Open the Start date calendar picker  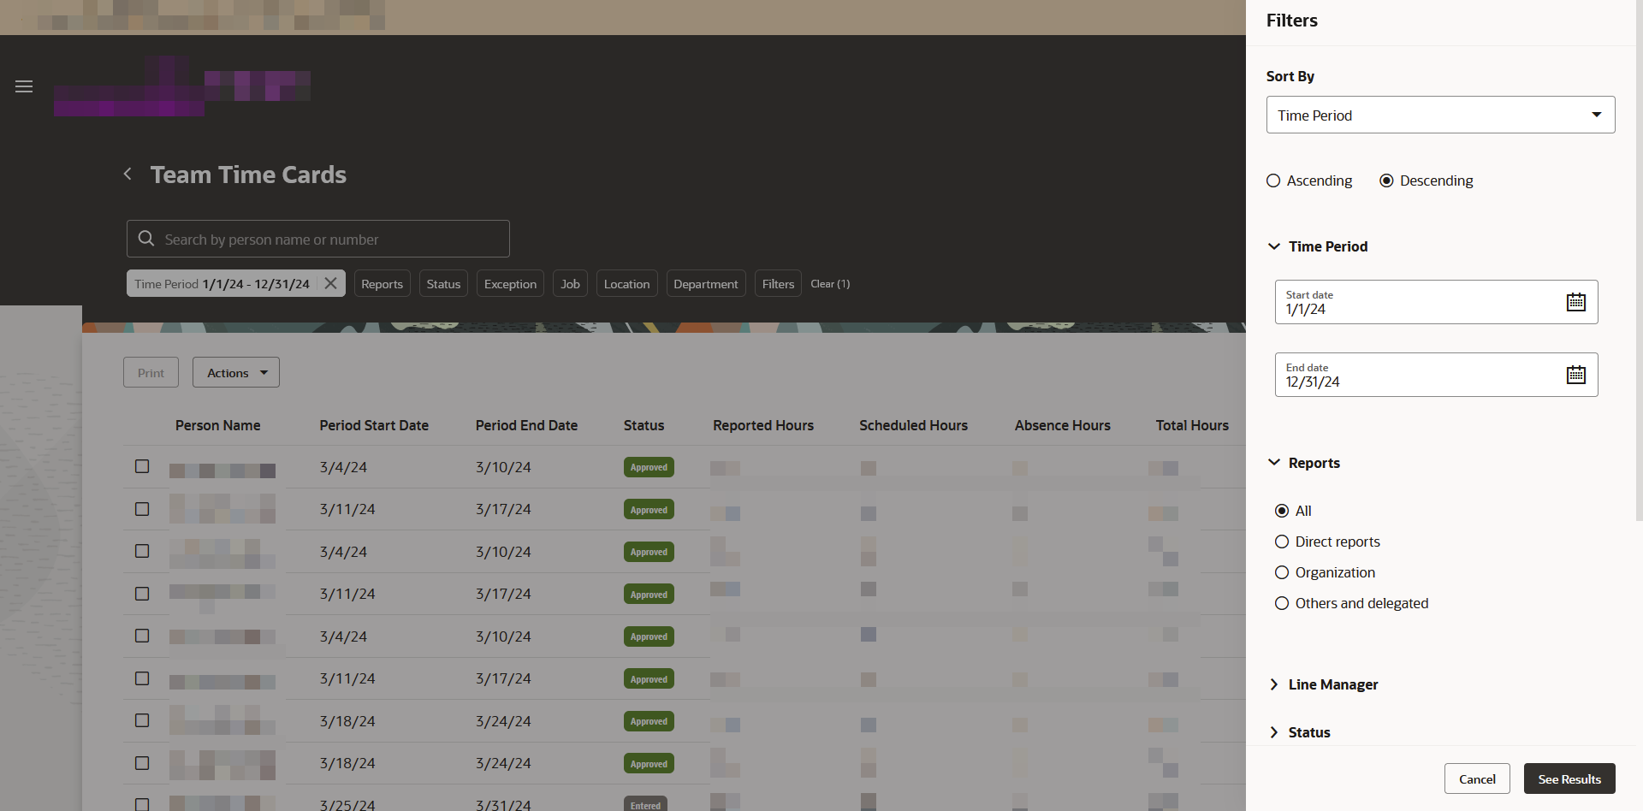[x=1577, y=301]
